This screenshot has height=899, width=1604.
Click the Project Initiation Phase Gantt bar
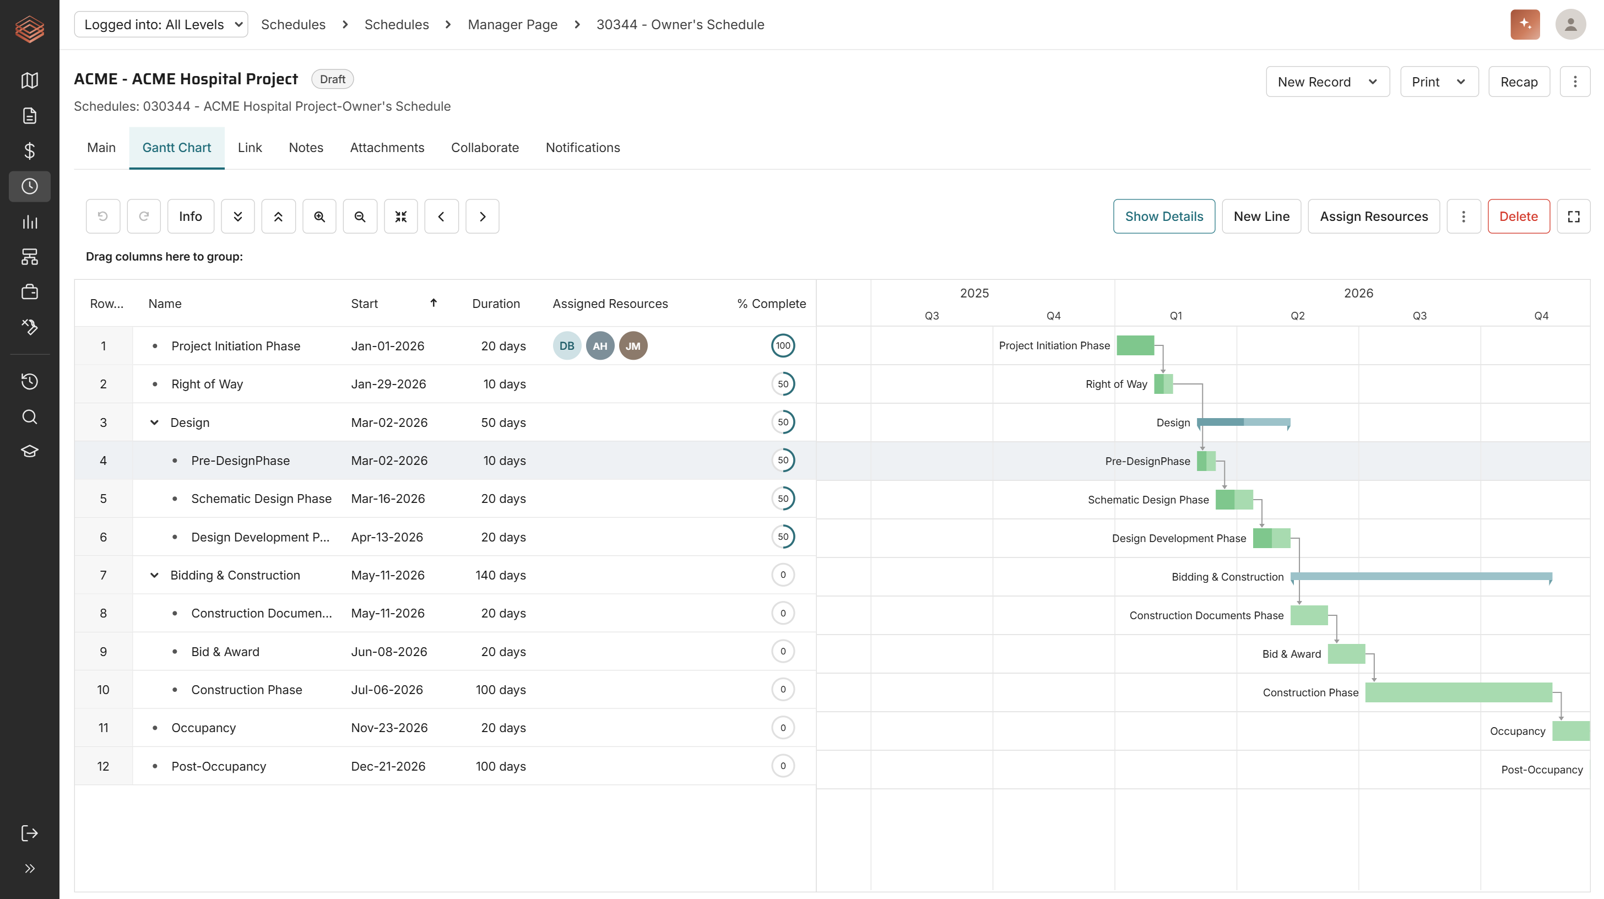point(1135,345)
